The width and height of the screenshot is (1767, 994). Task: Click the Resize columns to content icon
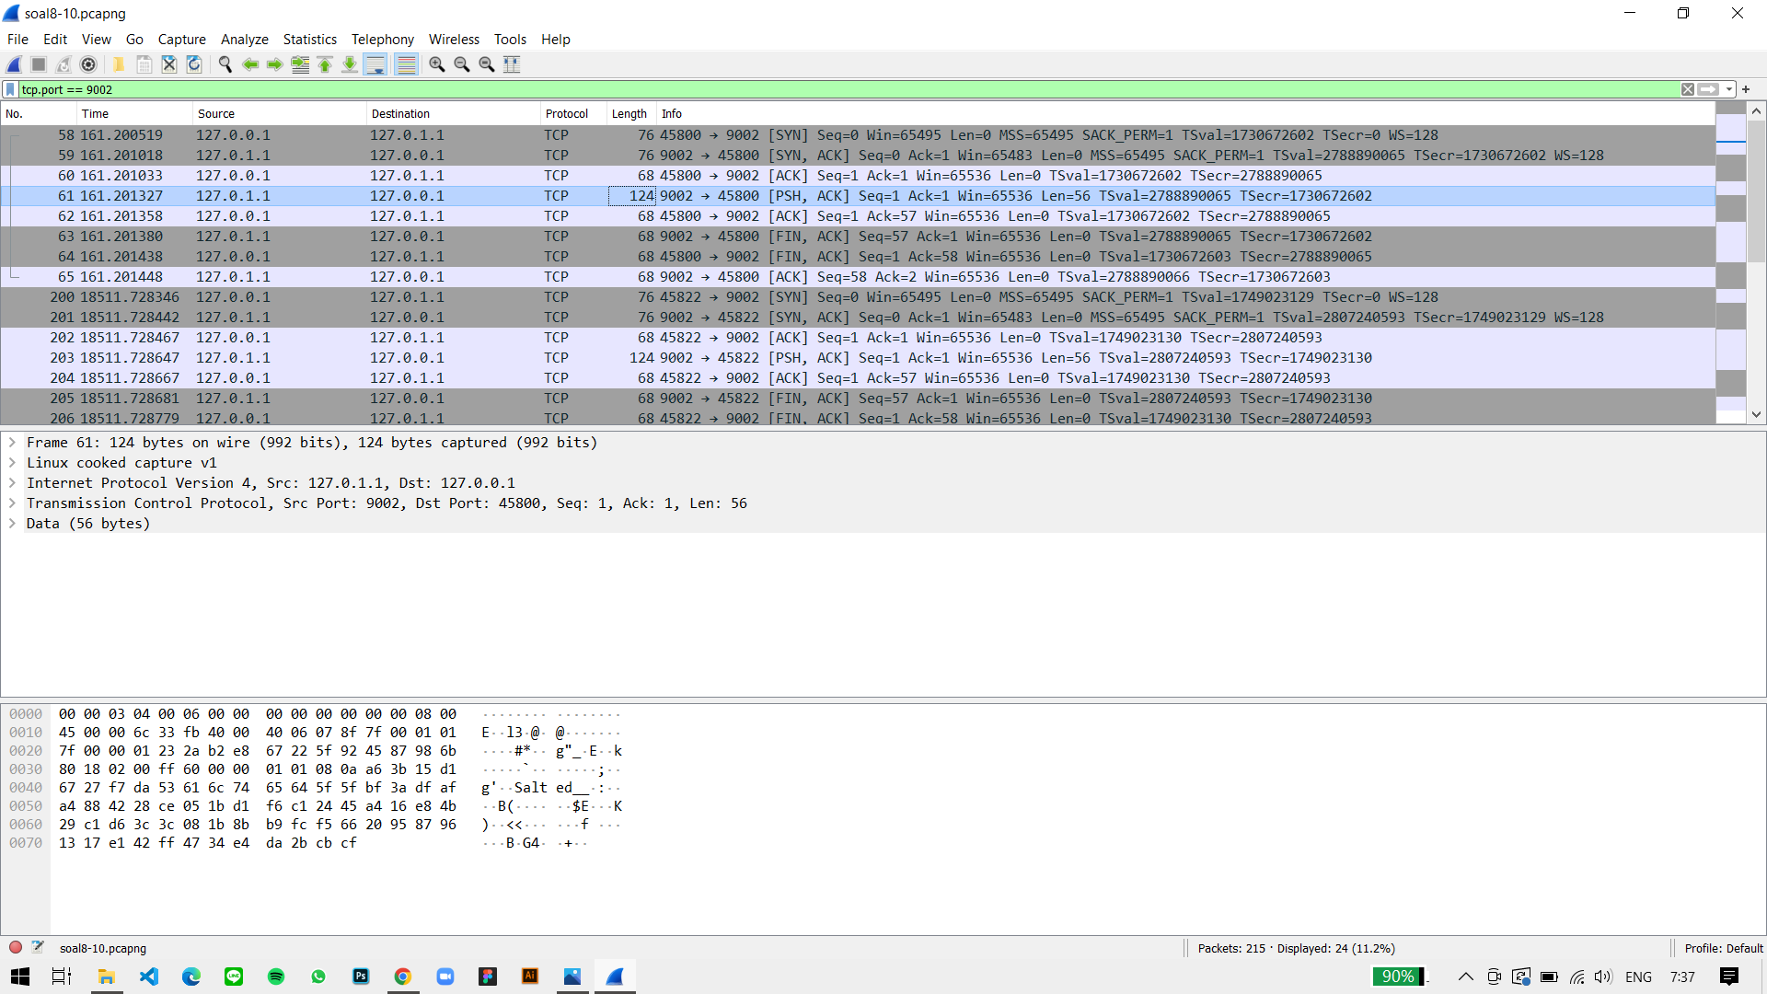[512, 64]
